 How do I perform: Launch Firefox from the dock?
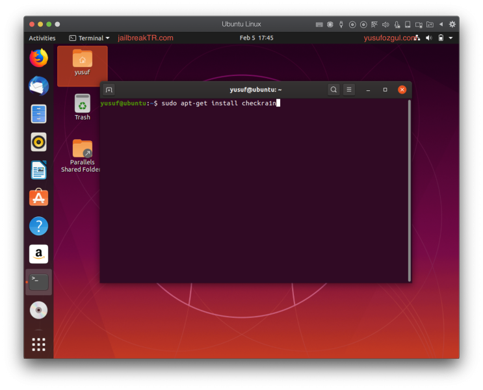coord(39,58)
